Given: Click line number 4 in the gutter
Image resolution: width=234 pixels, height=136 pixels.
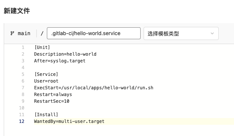Looking at the screenshot, I should pos(23,68).
